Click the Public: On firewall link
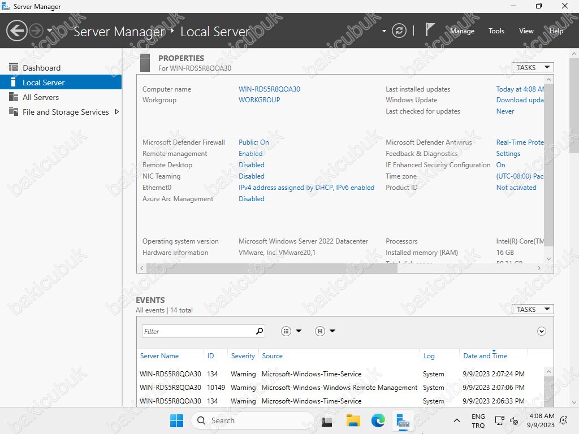The image size is (579, 434). pos(254,142)
